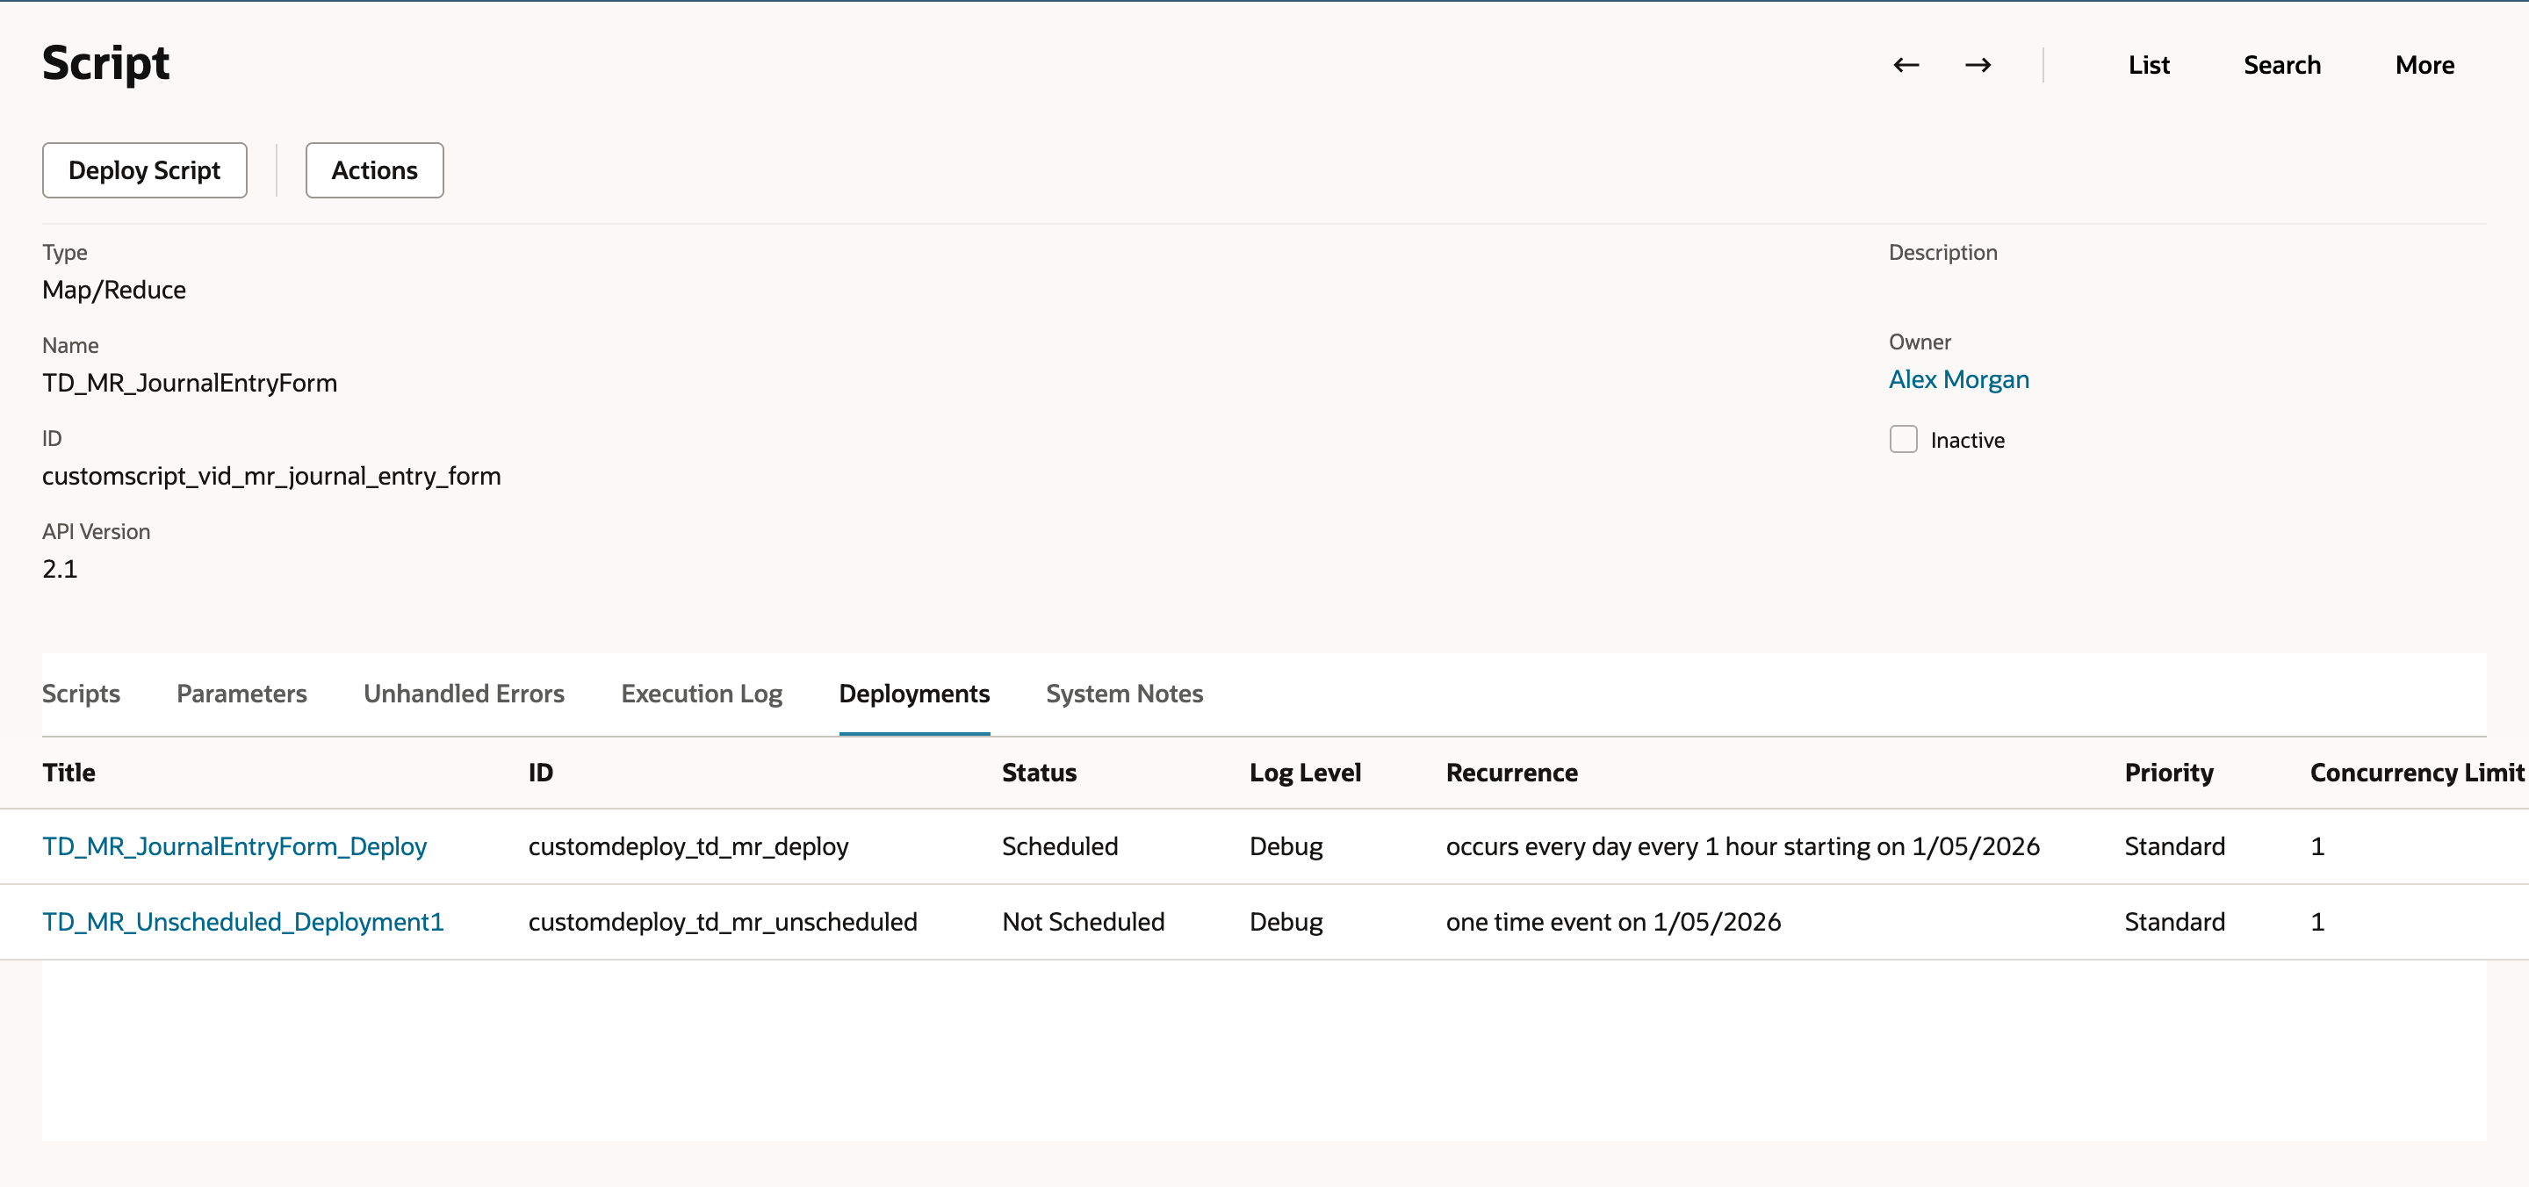Click Standard priority in JournalEntryForm_Deploy row

click(2173, 846)
